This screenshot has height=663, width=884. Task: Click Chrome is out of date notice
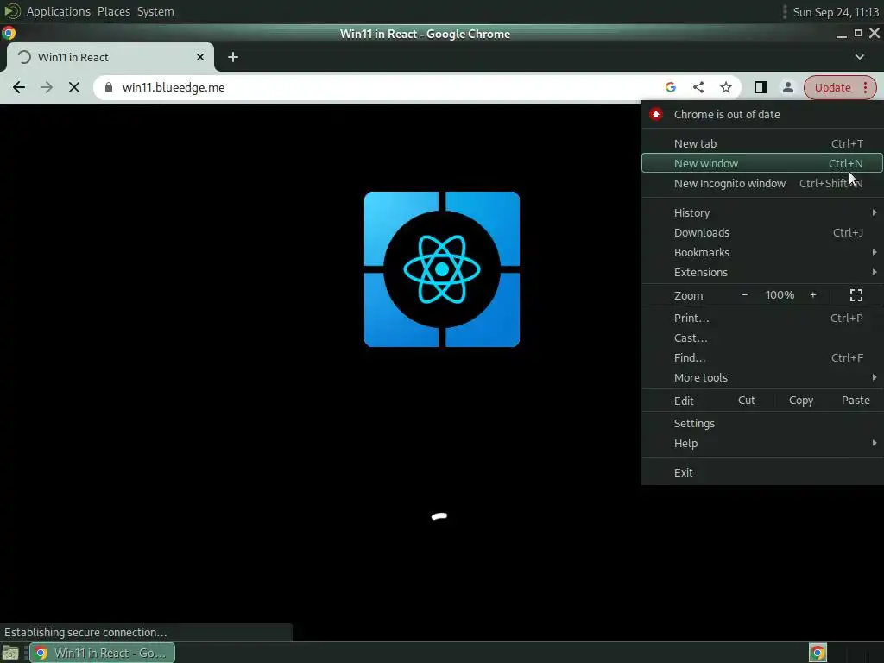[762, 115]
